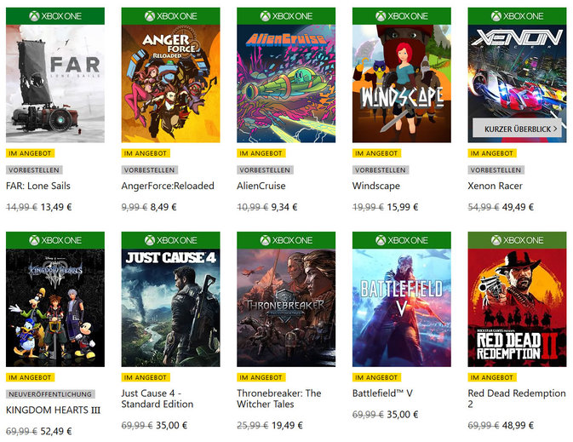Click the Kurzer Überblick button on Xenon Racer
573x442 pixels.
pyautogui.click(x=517, y=129)
